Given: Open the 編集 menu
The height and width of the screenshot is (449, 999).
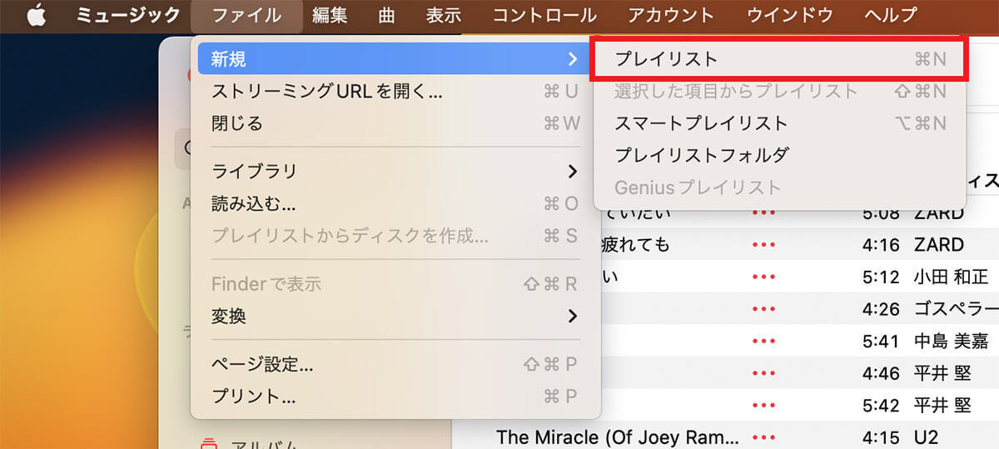Looking at the screenshot, I should coord(330,15).
